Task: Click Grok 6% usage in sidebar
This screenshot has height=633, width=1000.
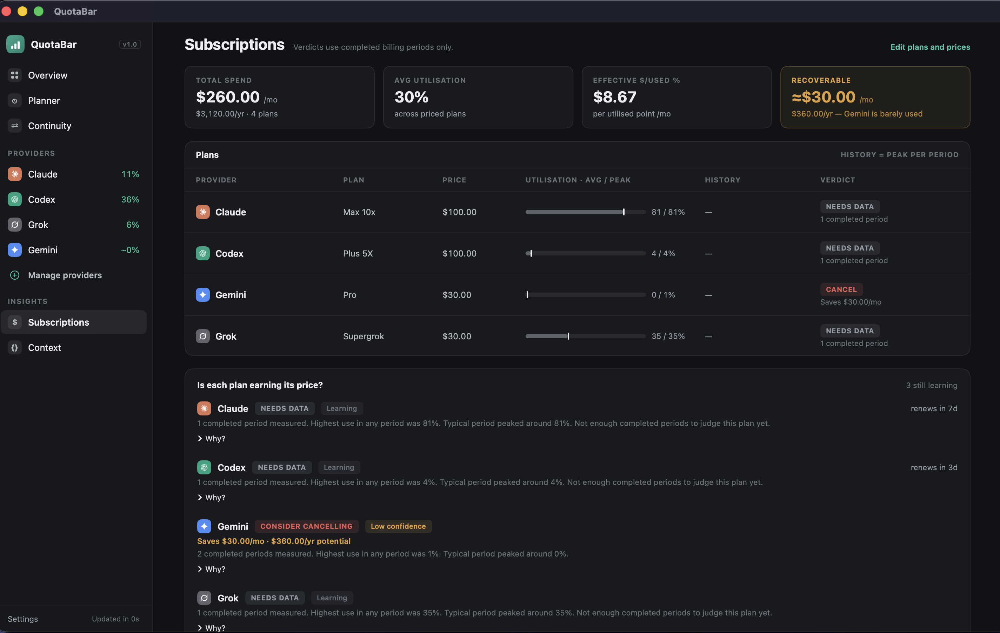Action: click(133, 225)
